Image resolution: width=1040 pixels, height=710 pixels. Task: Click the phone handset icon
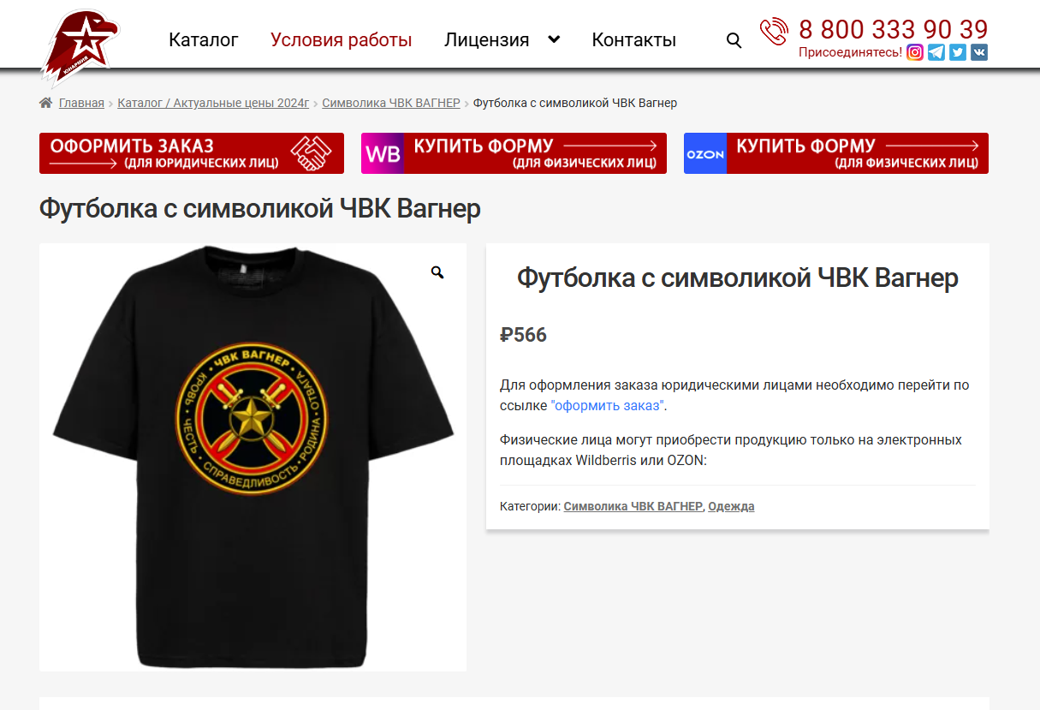pyautogui.click(x=774, y=32)
